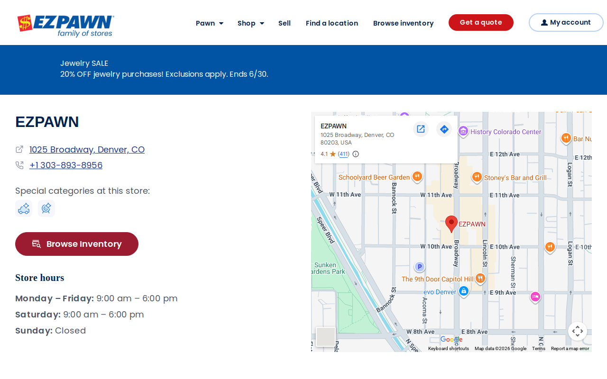607x379 pixels.
Task: Open the EZPAWN family of stores logo
Action: point(66,26)
